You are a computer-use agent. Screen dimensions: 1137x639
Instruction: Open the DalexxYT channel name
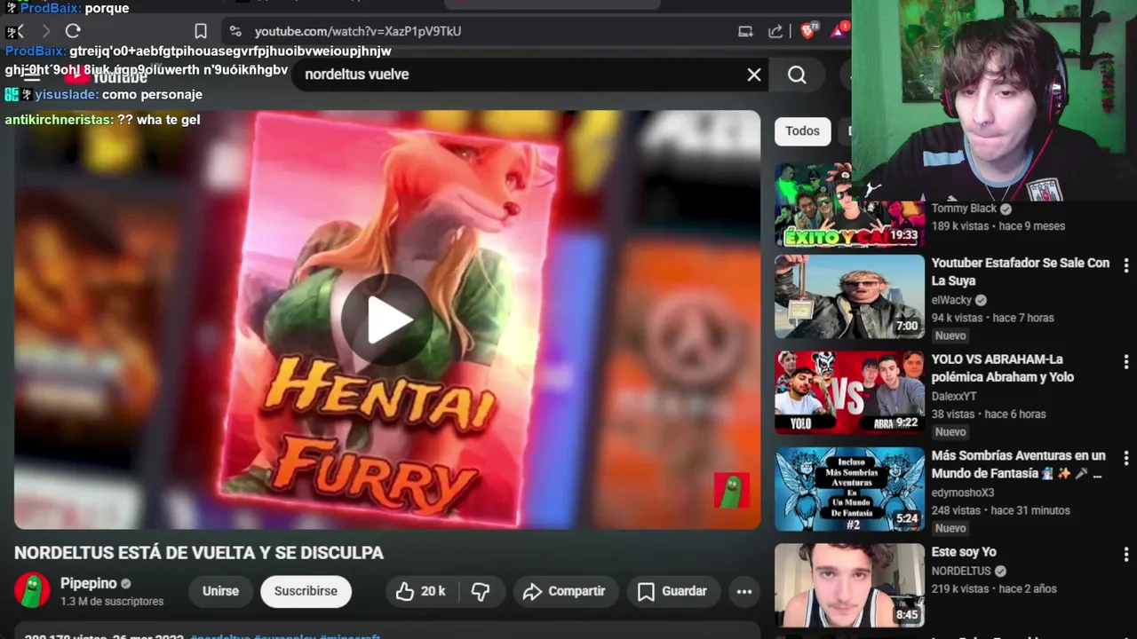pos(954,396)
